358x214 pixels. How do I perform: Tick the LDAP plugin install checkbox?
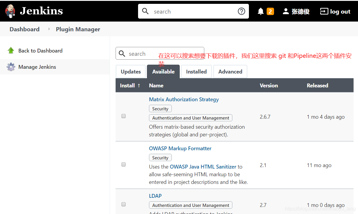click(124, 204)
